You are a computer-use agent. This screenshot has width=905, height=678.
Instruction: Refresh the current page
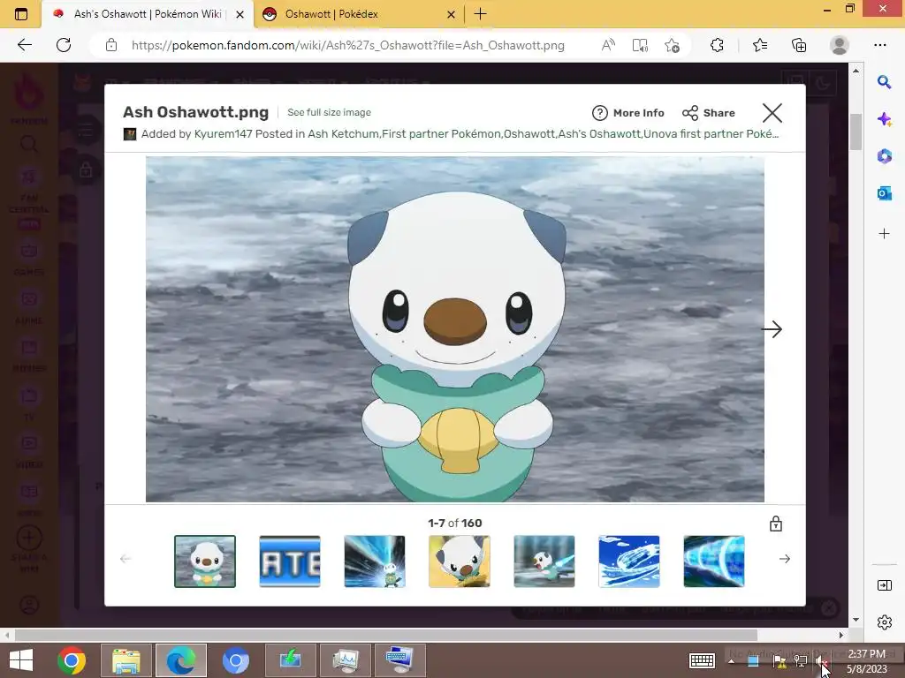pos(64,45)
